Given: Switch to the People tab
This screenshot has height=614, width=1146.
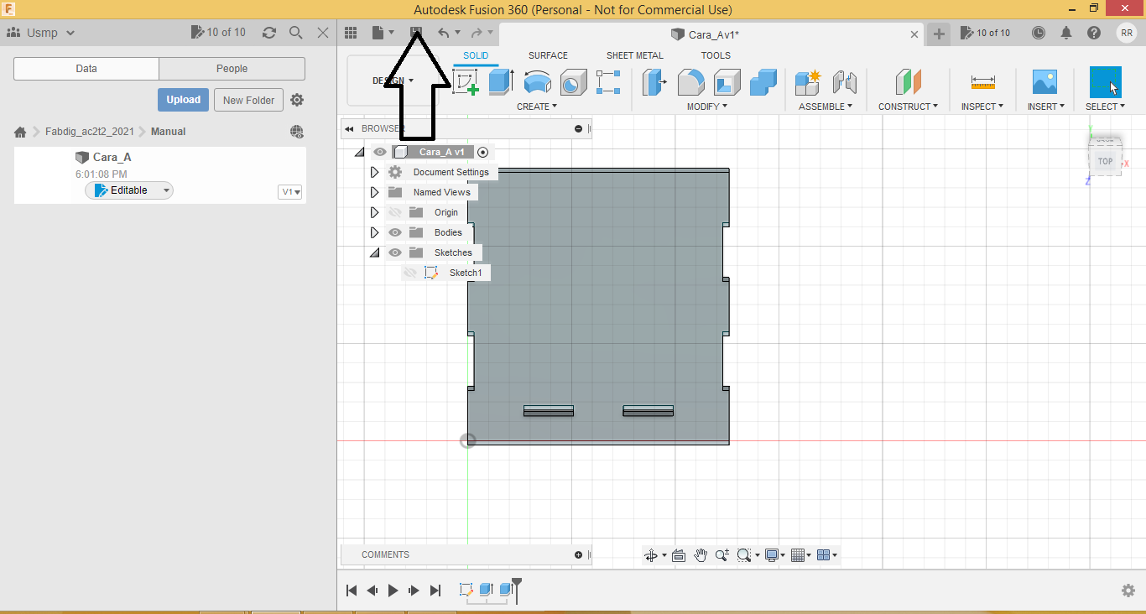Looking at the screenshot, I should coord(232,69).
